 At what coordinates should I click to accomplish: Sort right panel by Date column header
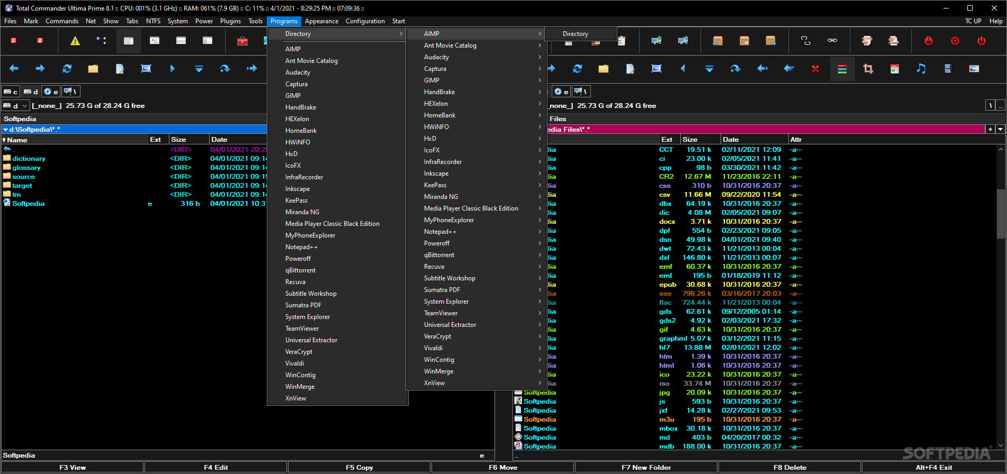[754, 140]
